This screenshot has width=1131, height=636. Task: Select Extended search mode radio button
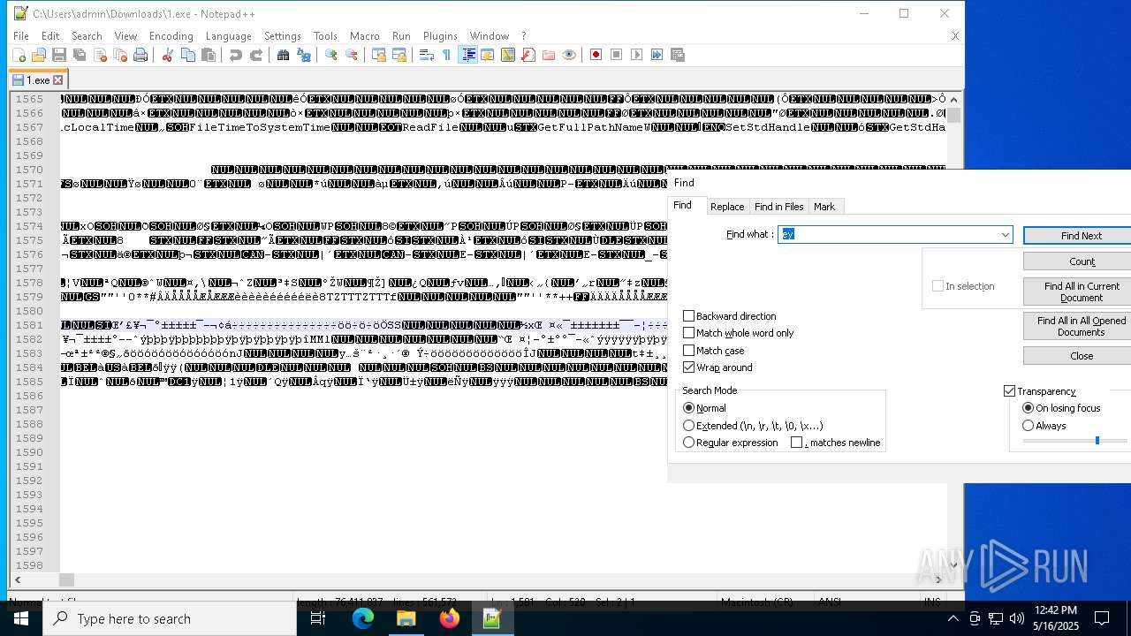pos(689,426)
